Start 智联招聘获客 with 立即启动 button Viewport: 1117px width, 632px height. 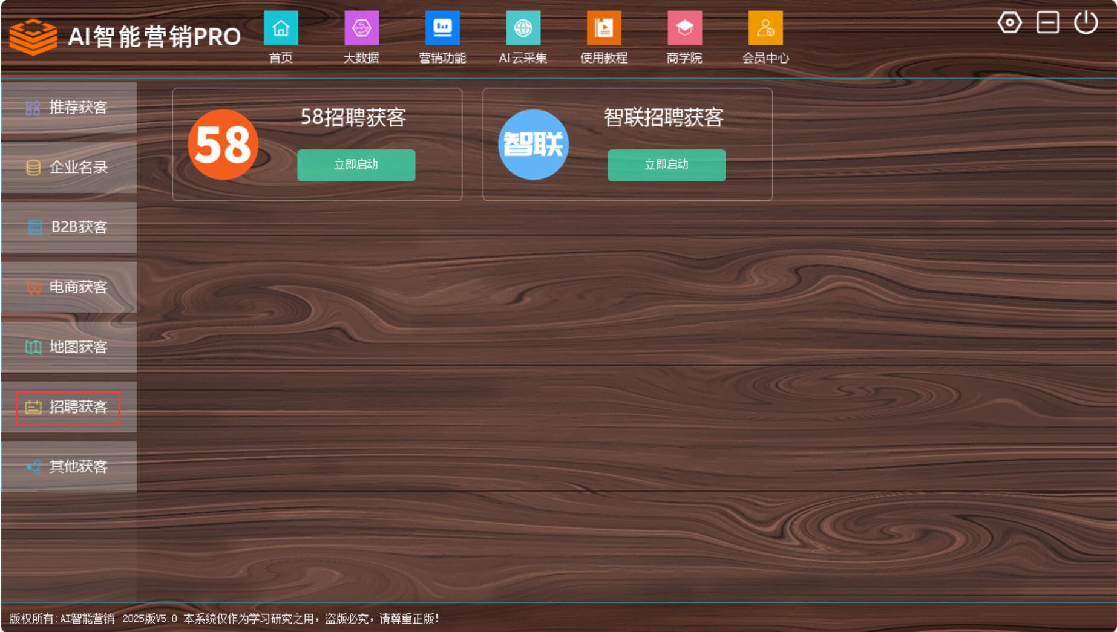(666, 165)
